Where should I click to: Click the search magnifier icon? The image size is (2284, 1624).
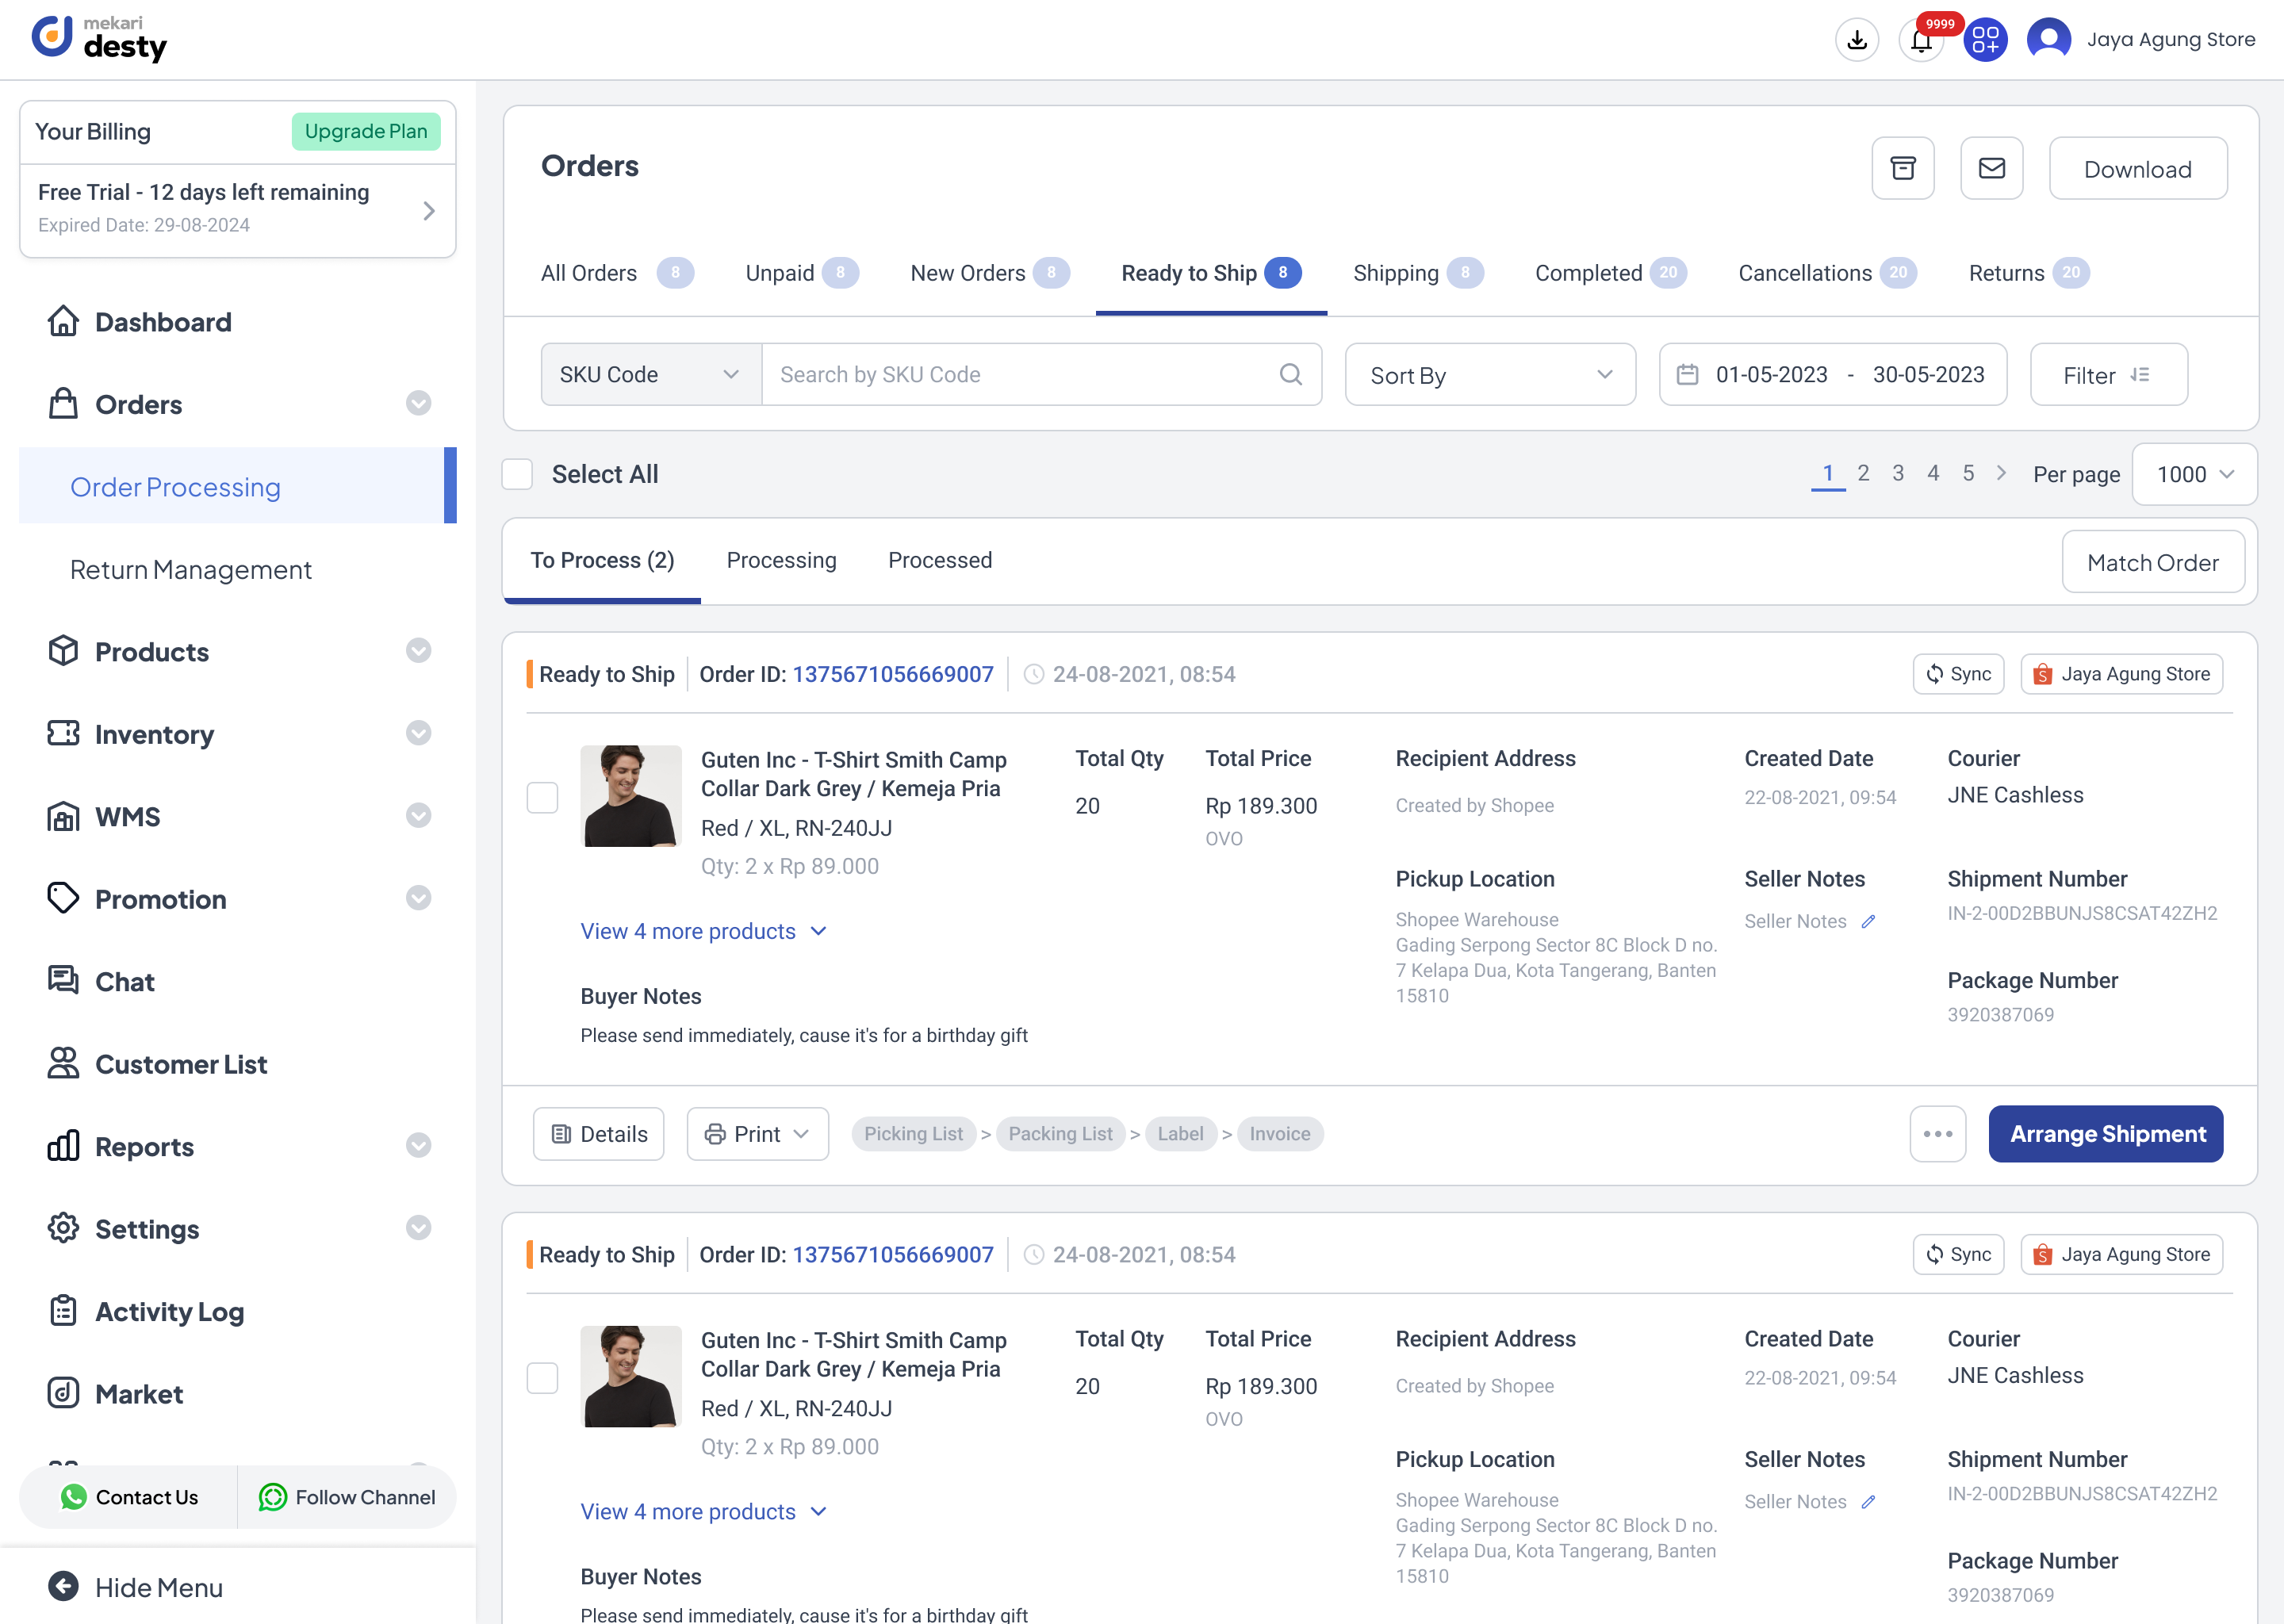tap(1290, 374)
